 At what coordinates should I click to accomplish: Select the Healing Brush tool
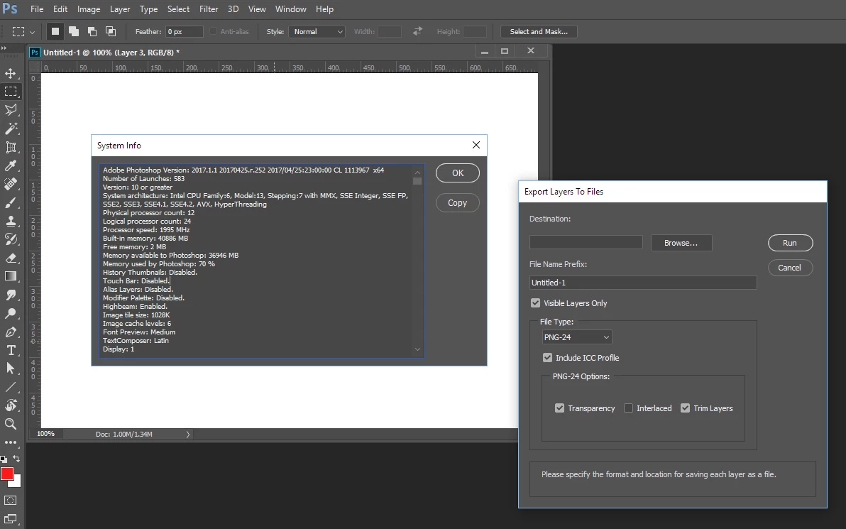point(10,183)
